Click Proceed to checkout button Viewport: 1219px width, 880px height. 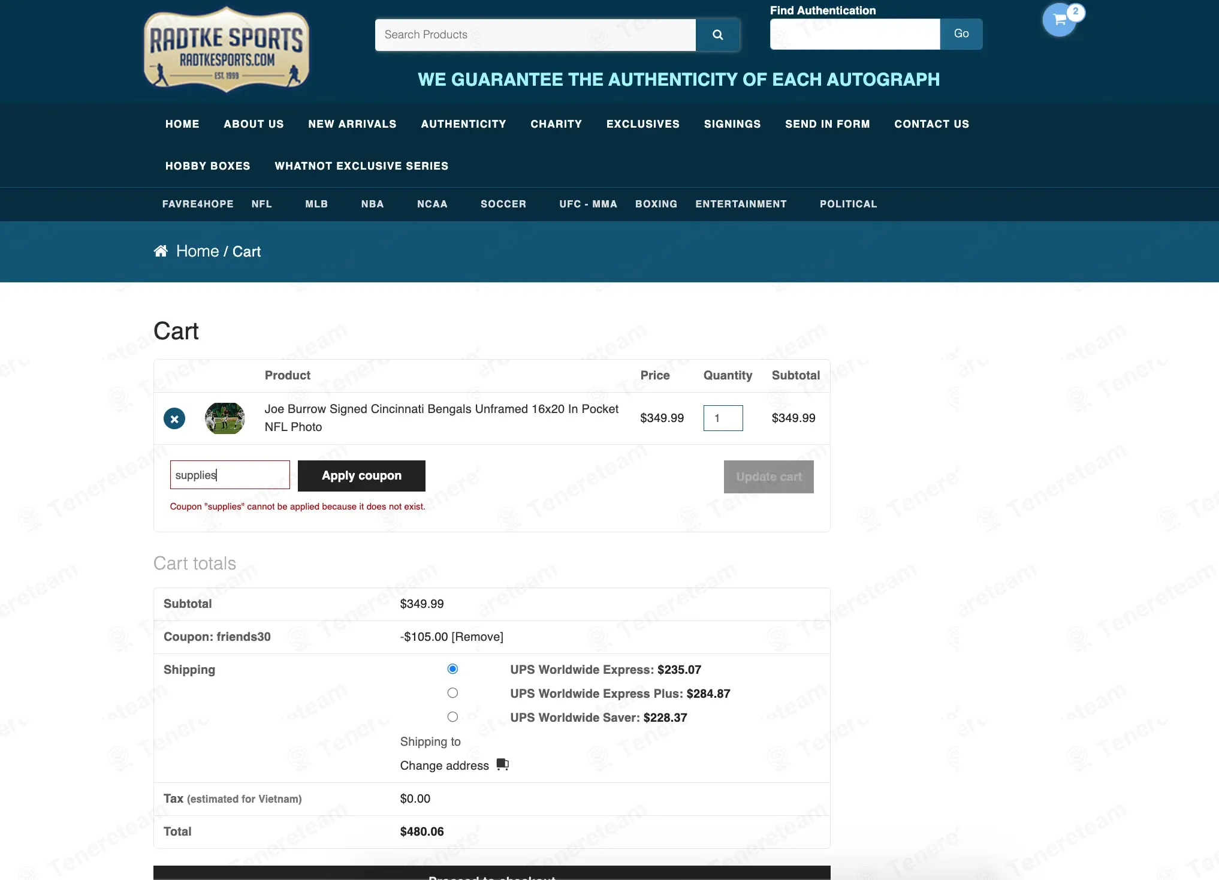coord(492,873)
